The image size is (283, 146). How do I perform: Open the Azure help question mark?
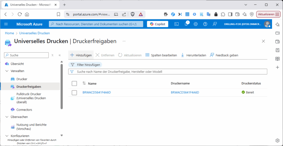click(205, 24)
